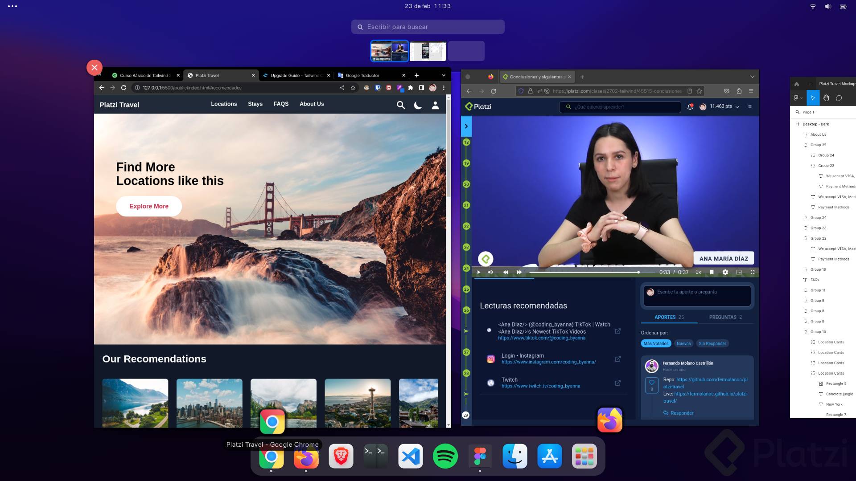Click the volume icon in top bar

828,6
